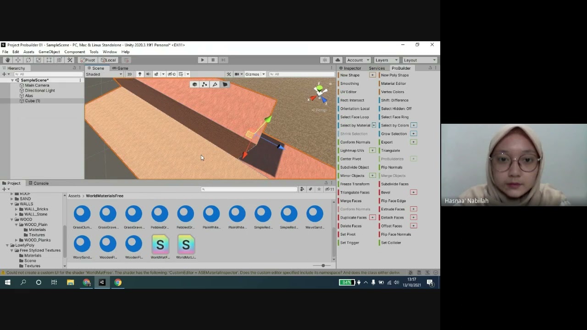Toggle scene audio
This screenshot has height=330, width=587.
148,74
